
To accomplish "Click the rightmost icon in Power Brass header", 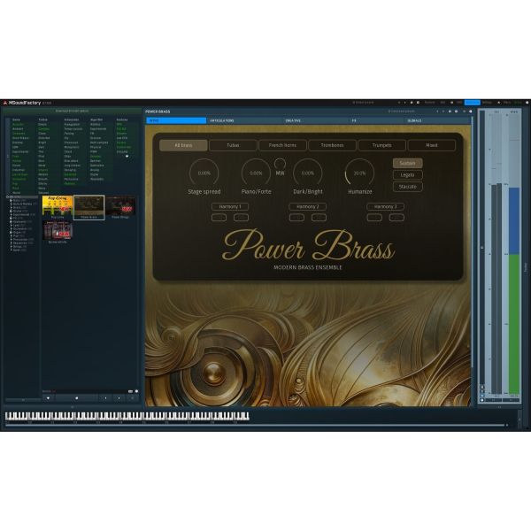I will point(471,112).
